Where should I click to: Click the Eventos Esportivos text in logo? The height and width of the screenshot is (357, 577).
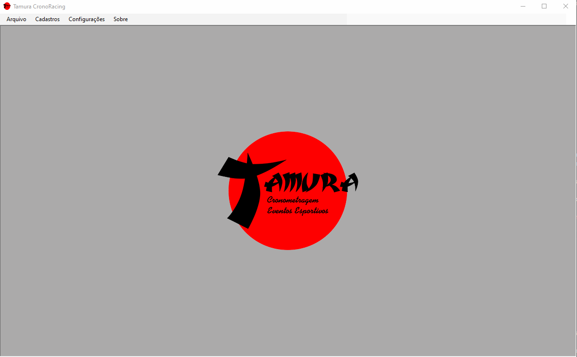click(298, 211)
